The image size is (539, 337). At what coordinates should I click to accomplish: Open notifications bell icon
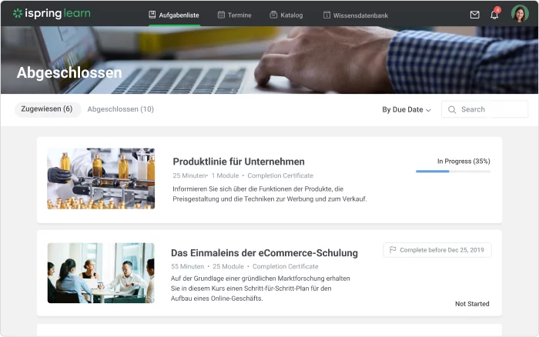tap(494, 15)
